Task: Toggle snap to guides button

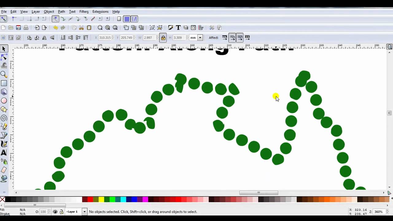Action: coord(134,19)
